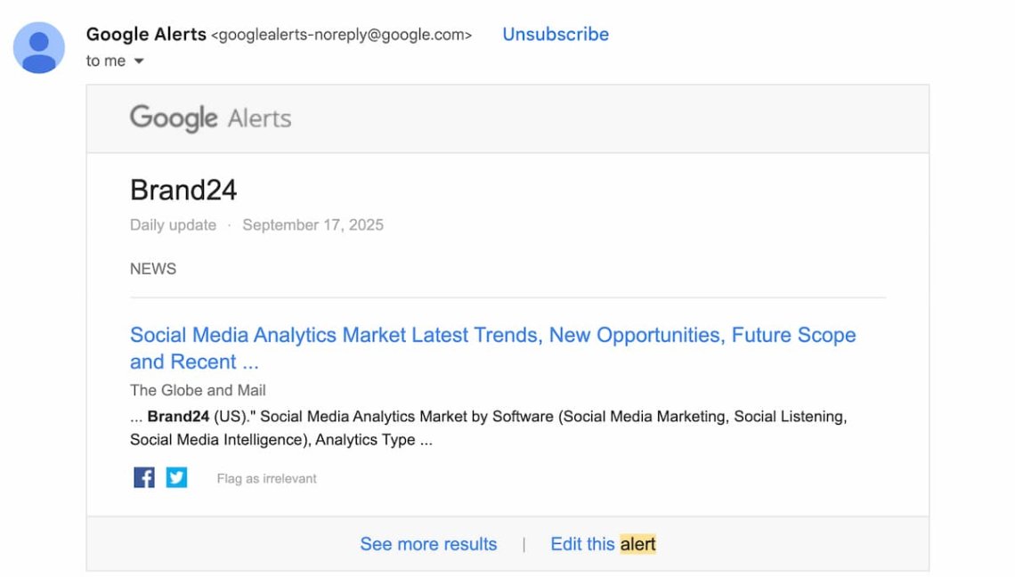Click the September 17, 2025 date
This screenshot has height=577, width=1015.
[313, 225]
